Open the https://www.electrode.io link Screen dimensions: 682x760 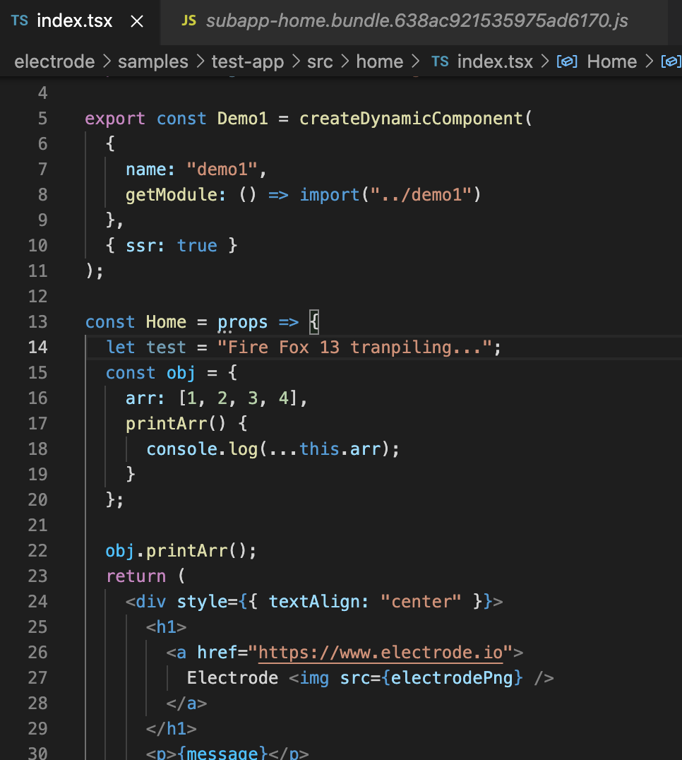381,652
